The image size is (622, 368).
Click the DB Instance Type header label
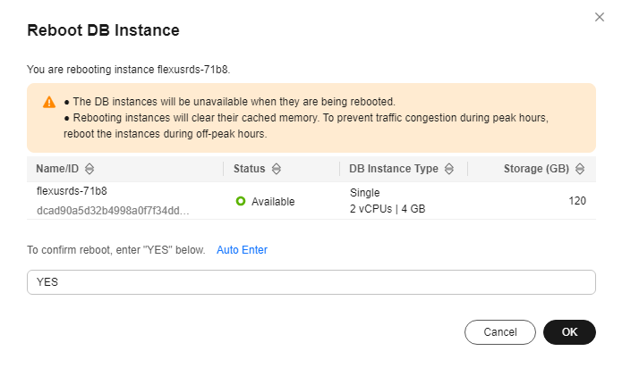[x=394, y=168]
